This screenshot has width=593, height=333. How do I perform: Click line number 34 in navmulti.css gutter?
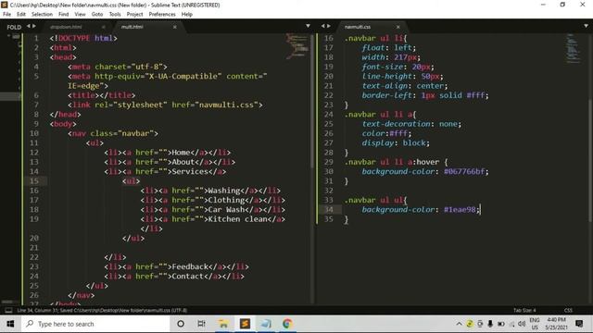pyautogui.click(x=329, y=210)
